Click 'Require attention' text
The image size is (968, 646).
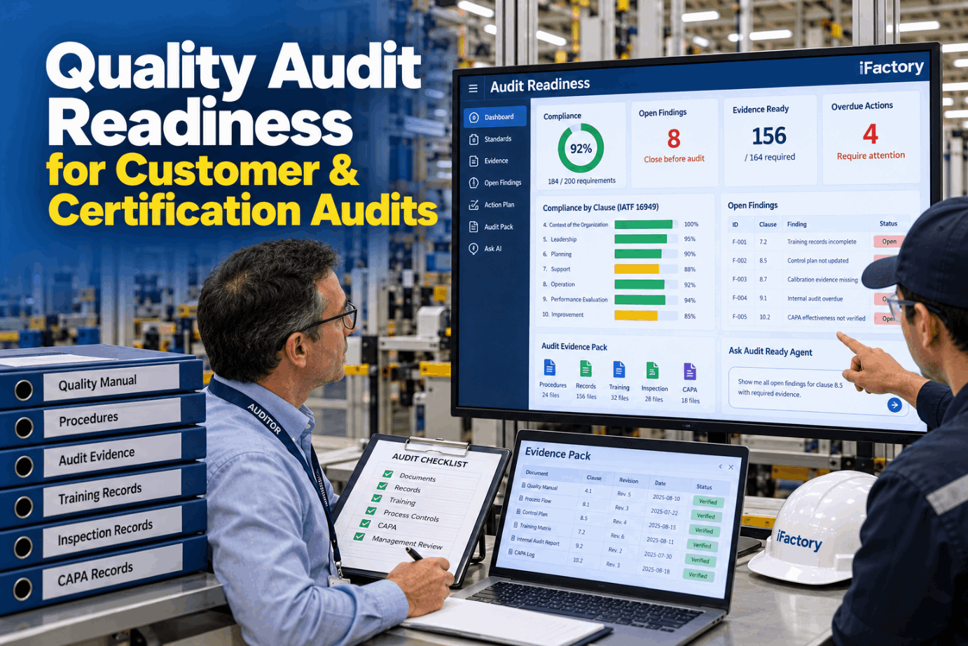pos(871,156)
